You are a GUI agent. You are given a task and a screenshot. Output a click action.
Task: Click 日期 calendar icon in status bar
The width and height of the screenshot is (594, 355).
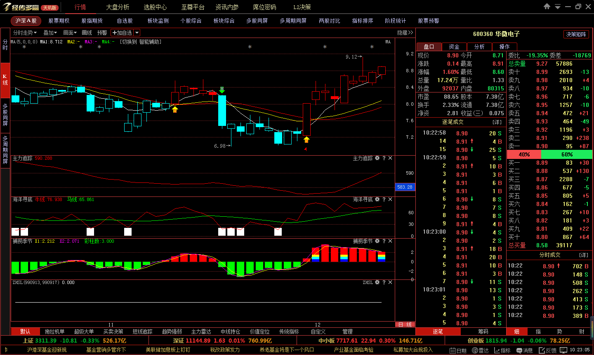coord(458,350)
